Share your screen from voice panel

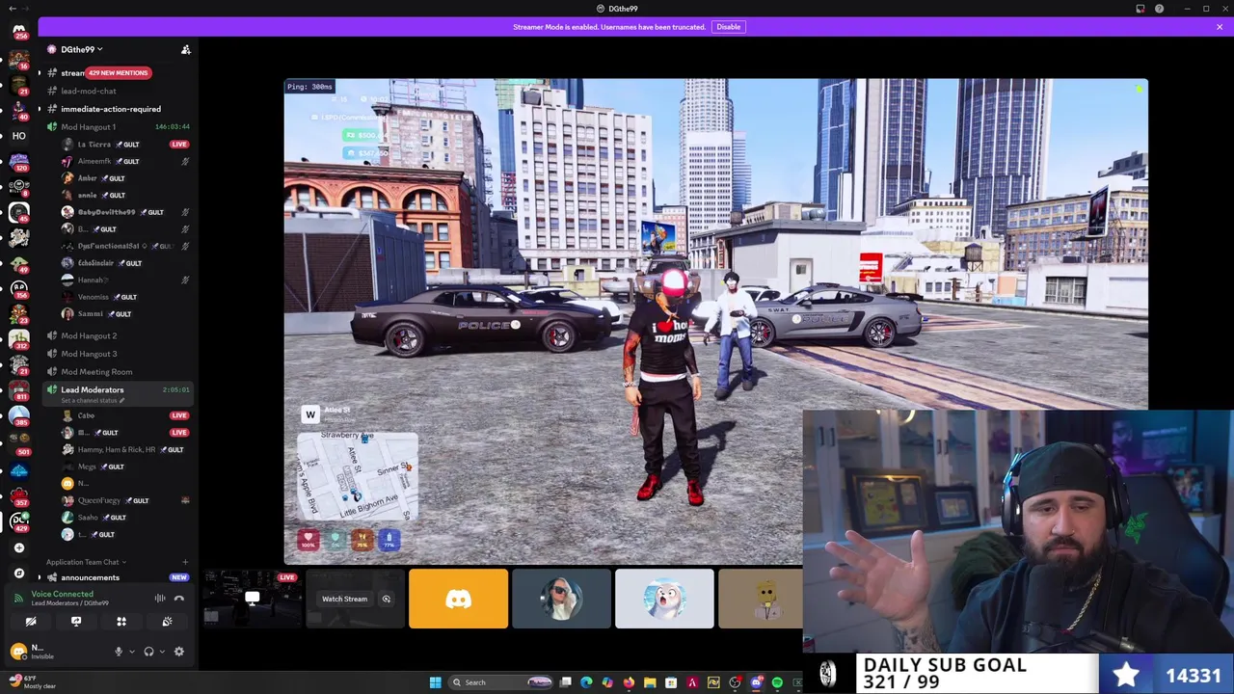click(x=76, y=622)
